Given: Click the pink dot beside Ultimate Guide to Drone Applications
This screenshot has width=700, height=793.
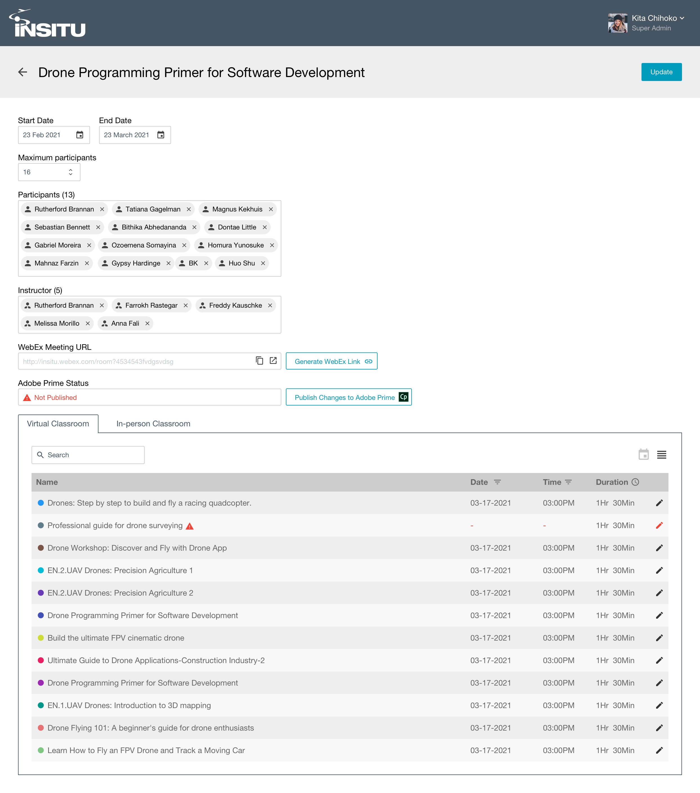Looking at the screenshot, I should click(x=41, y=660).
